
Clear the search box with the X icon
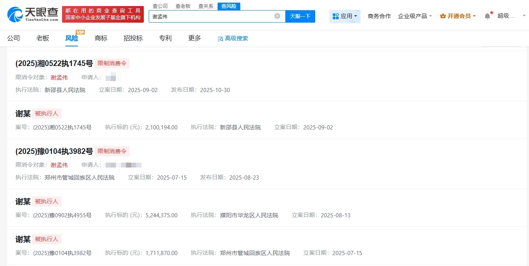[x=277, y=16]
